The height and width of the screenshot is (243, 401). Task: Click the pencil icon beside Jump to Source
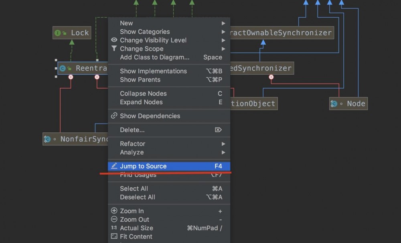[x=114, y=166]
